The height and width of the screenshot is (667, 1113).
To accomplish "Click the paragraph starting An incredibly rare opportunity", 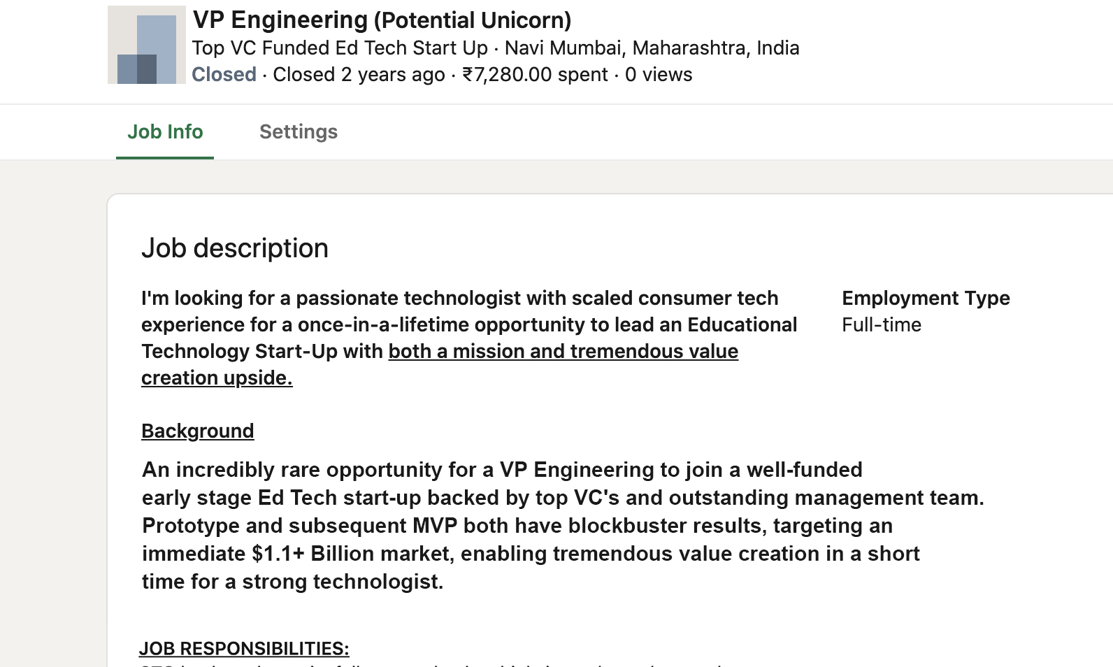I will (563, 525).
